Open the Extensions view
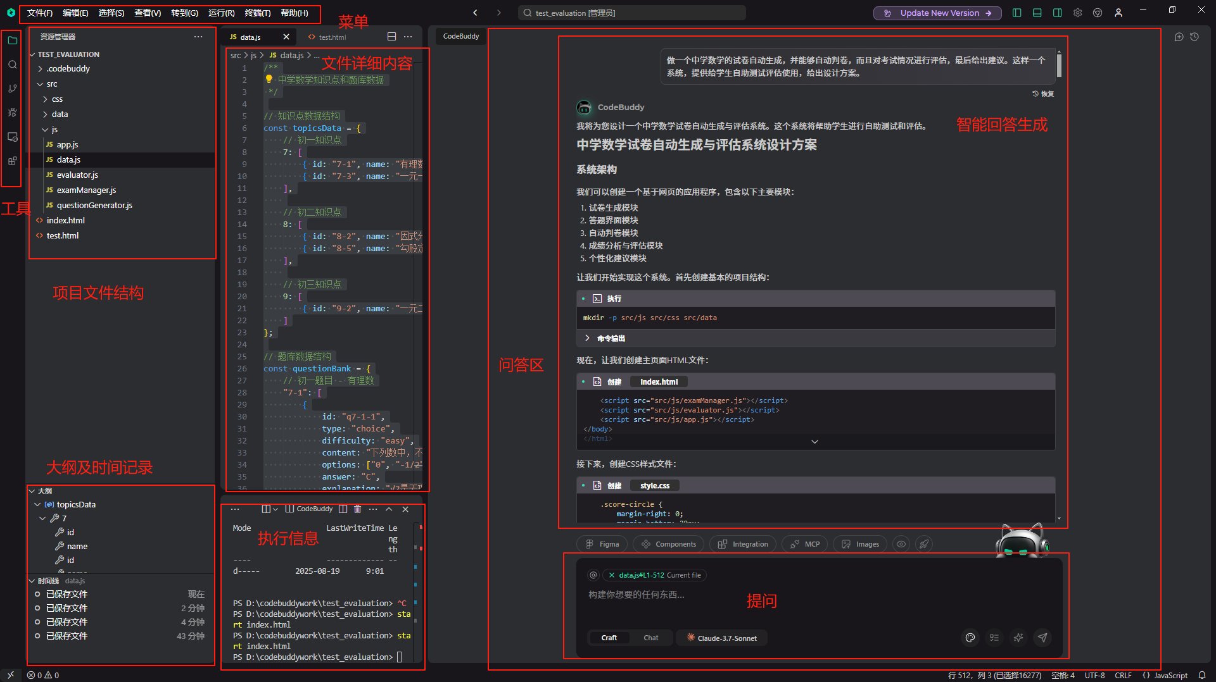This screenshot has height=682, width=1216. point(12,161)
